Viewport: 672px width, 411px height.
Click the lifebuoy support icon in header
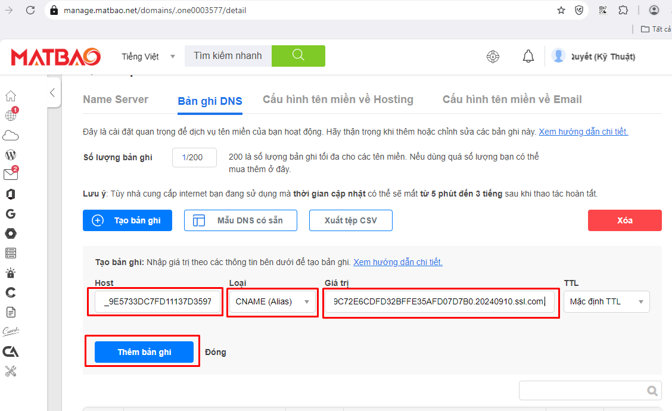click(x=493, y=57)
